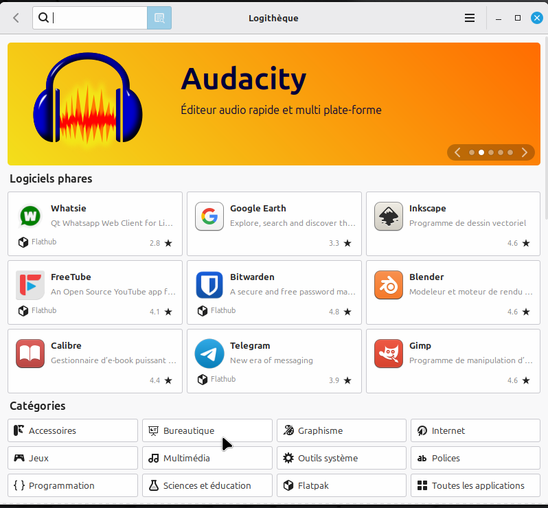Screen dimensions: 548x508
Task: Click the Audacity featured banner
Action: [275, 103]
